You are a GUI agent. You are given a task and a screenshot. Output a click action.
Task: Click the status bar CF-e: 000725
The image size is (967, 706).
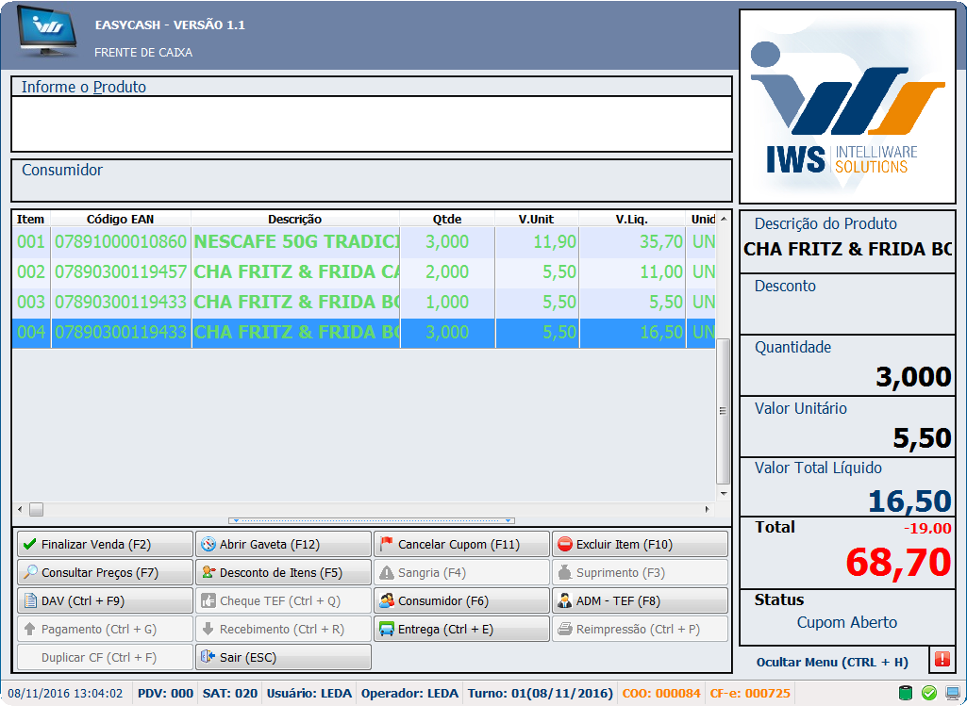(x=750, y=693)
